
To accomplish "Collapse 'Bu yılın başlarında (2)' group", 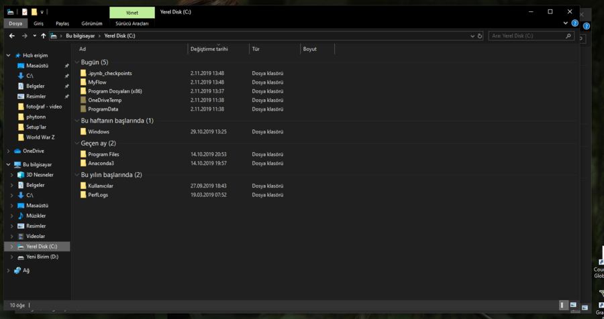I will click(x=77, y=175).
